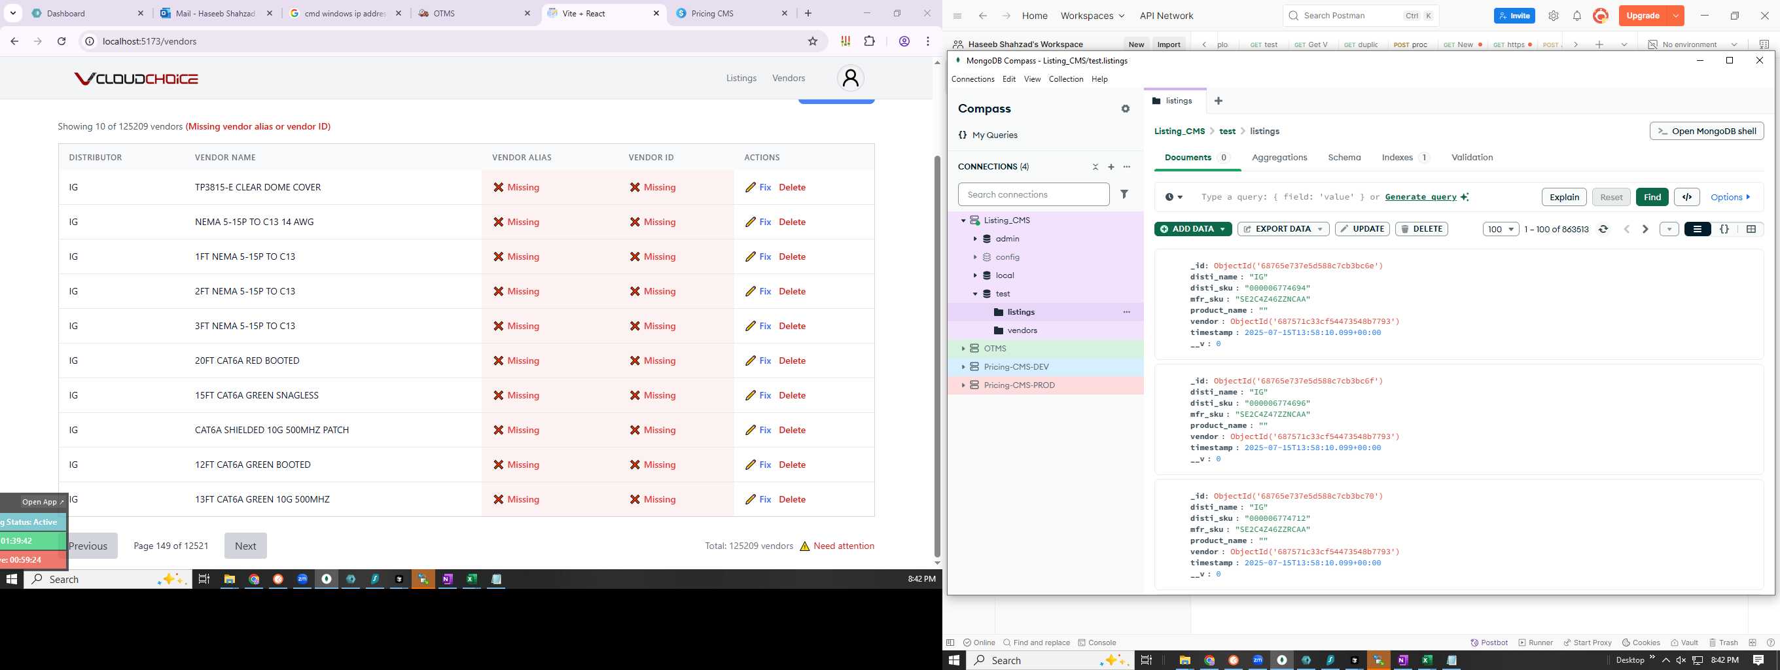This screenshot has width=1780, height=670.
Task: Click the Explain button
Action: click(1564, 197)
